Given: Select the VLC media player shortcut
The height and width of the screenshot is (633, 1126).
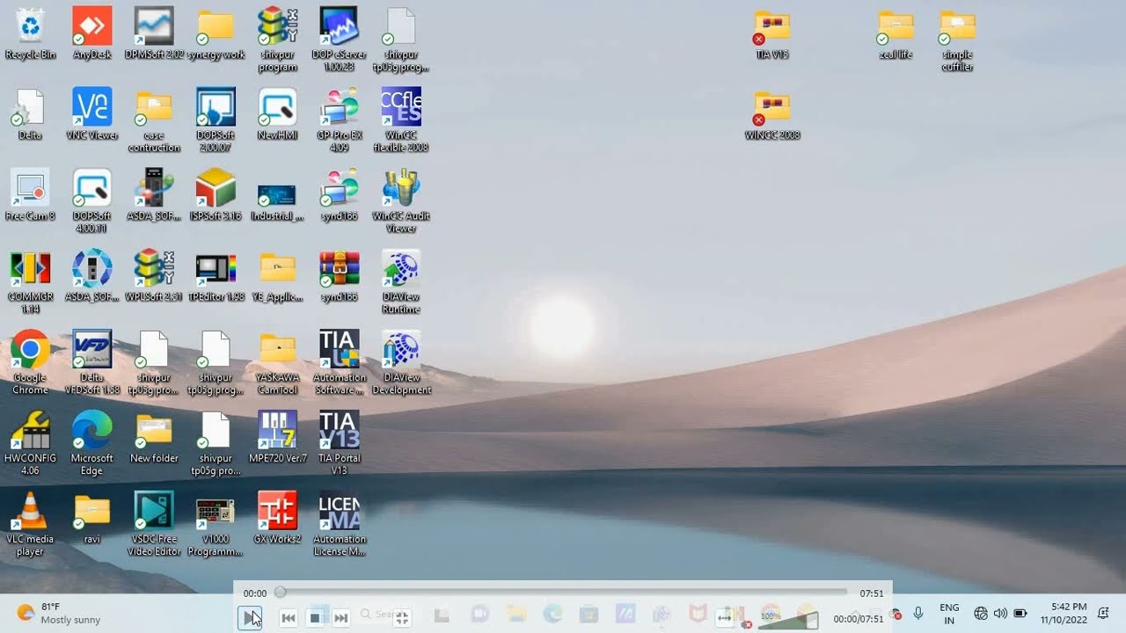Looking at the screenshot, I should (30, 525).
